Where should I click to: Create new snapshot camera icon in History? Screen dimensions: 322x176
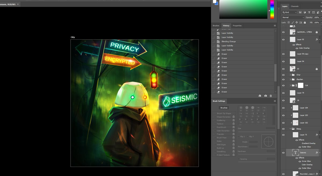click(265, 96)
